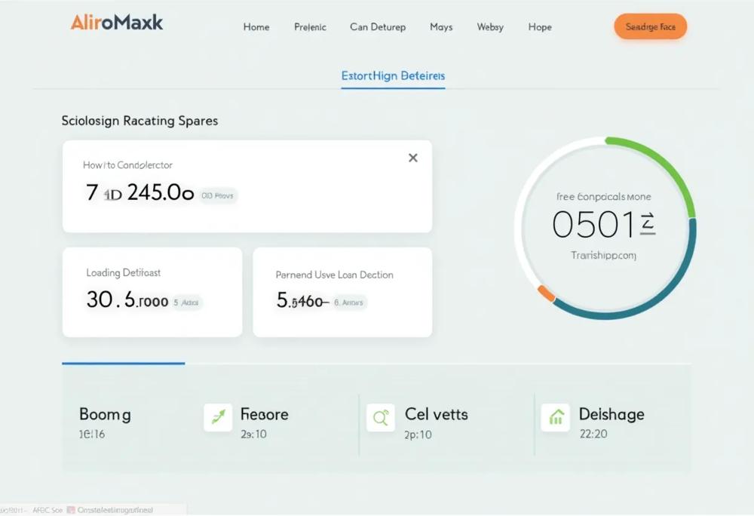Click the orange segment of the circular gauge
This screenshot has width=754, height=516.
tap(546, 293)
